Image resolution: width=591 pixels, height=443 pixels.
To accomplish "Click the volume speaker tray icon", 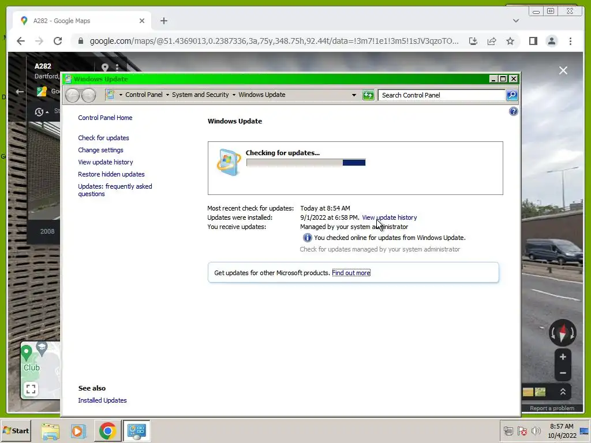I will (536, 431).
